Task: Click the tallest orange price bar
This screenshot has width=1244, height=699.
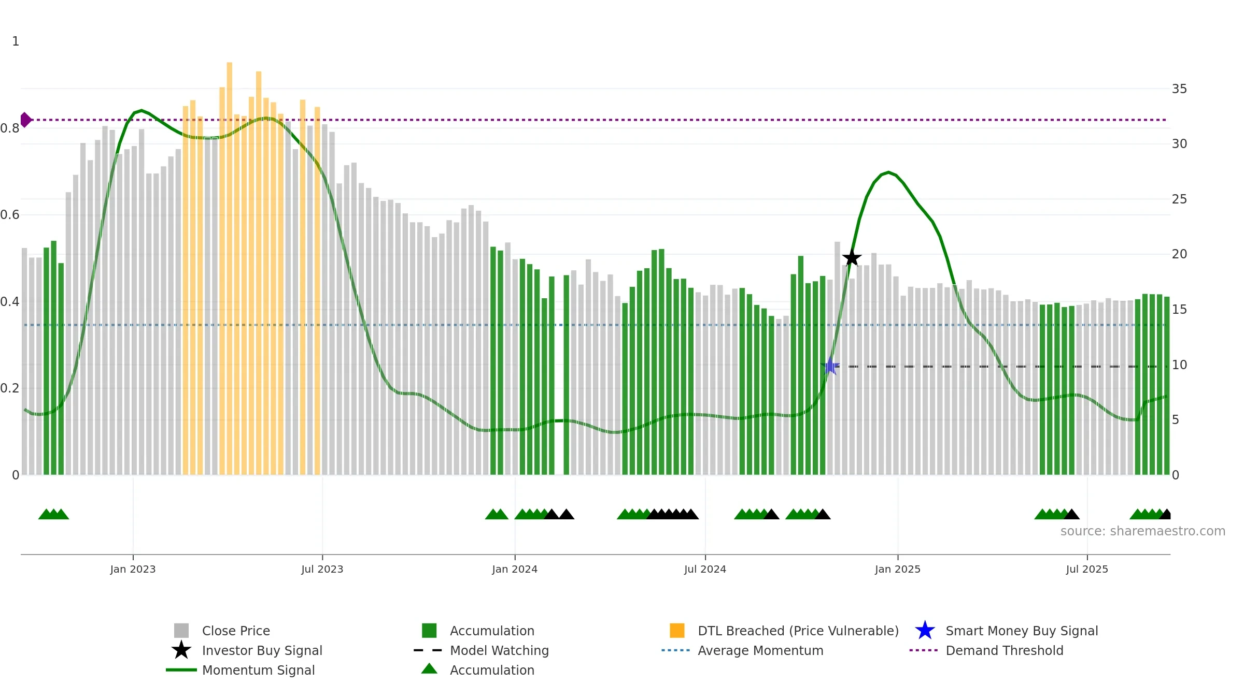Action: coord(229,268)
